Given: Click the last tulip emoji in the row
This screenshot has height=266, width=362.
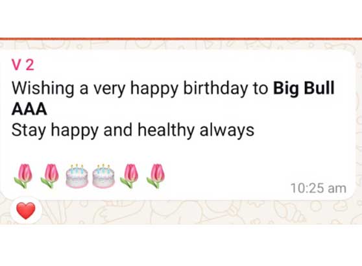Looking at the screenshot, I should [x=156, y=176].
